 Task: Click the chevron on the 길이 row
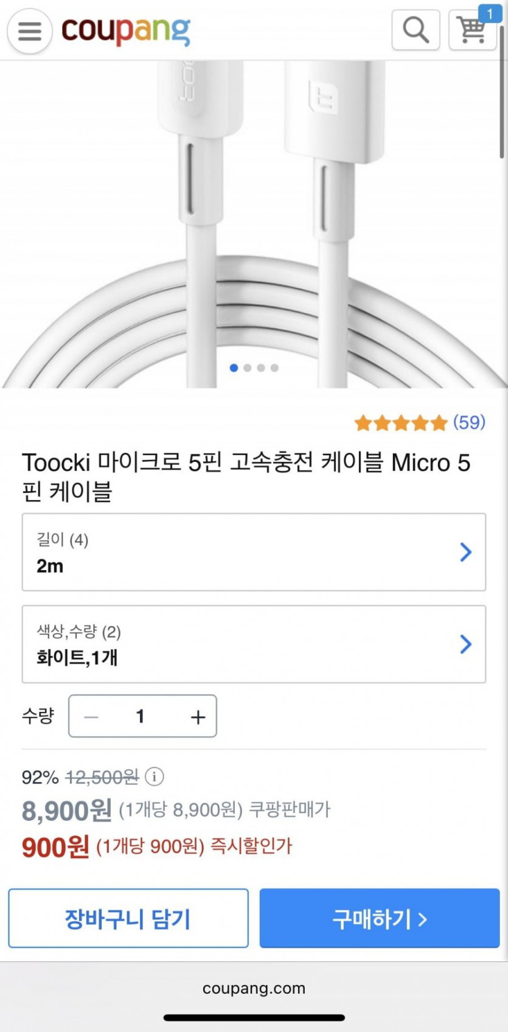pos(465,552)
